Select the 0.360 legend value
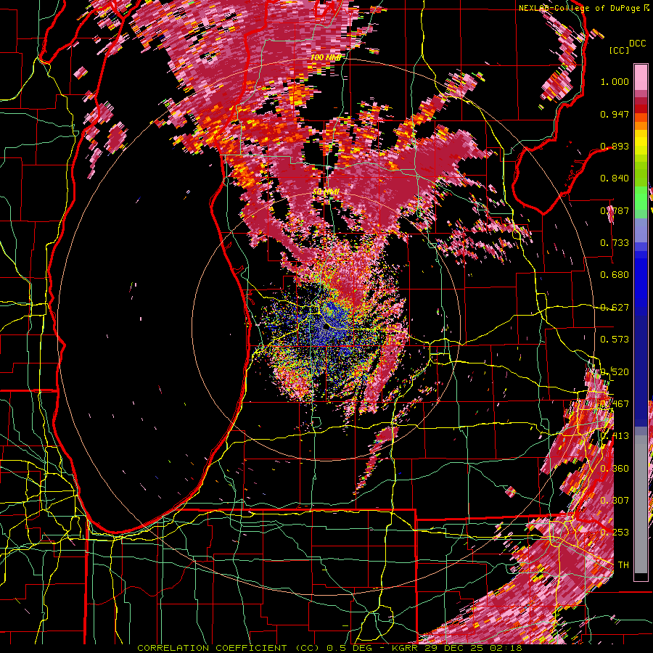The width and height of the screenshot is (653, 653). tap(615, 469)
